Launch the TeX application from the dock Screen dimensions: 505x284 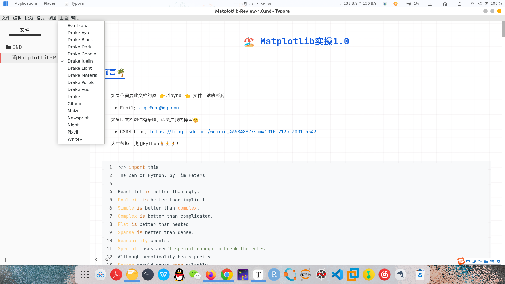pos(243,275)
